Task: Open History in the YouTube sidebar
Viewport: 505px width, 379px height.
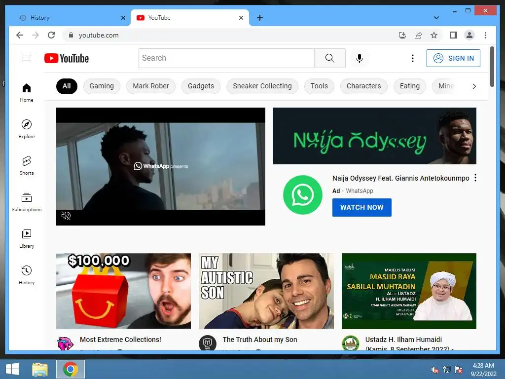Action: point(27,275)
